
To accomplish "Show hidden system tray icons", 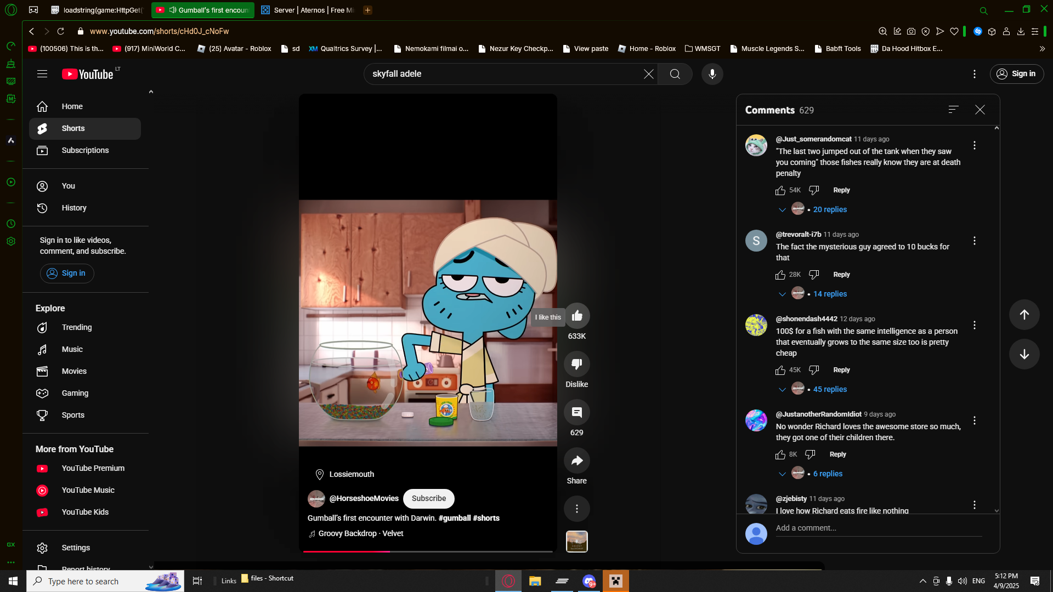I will [x=922, y=581].
